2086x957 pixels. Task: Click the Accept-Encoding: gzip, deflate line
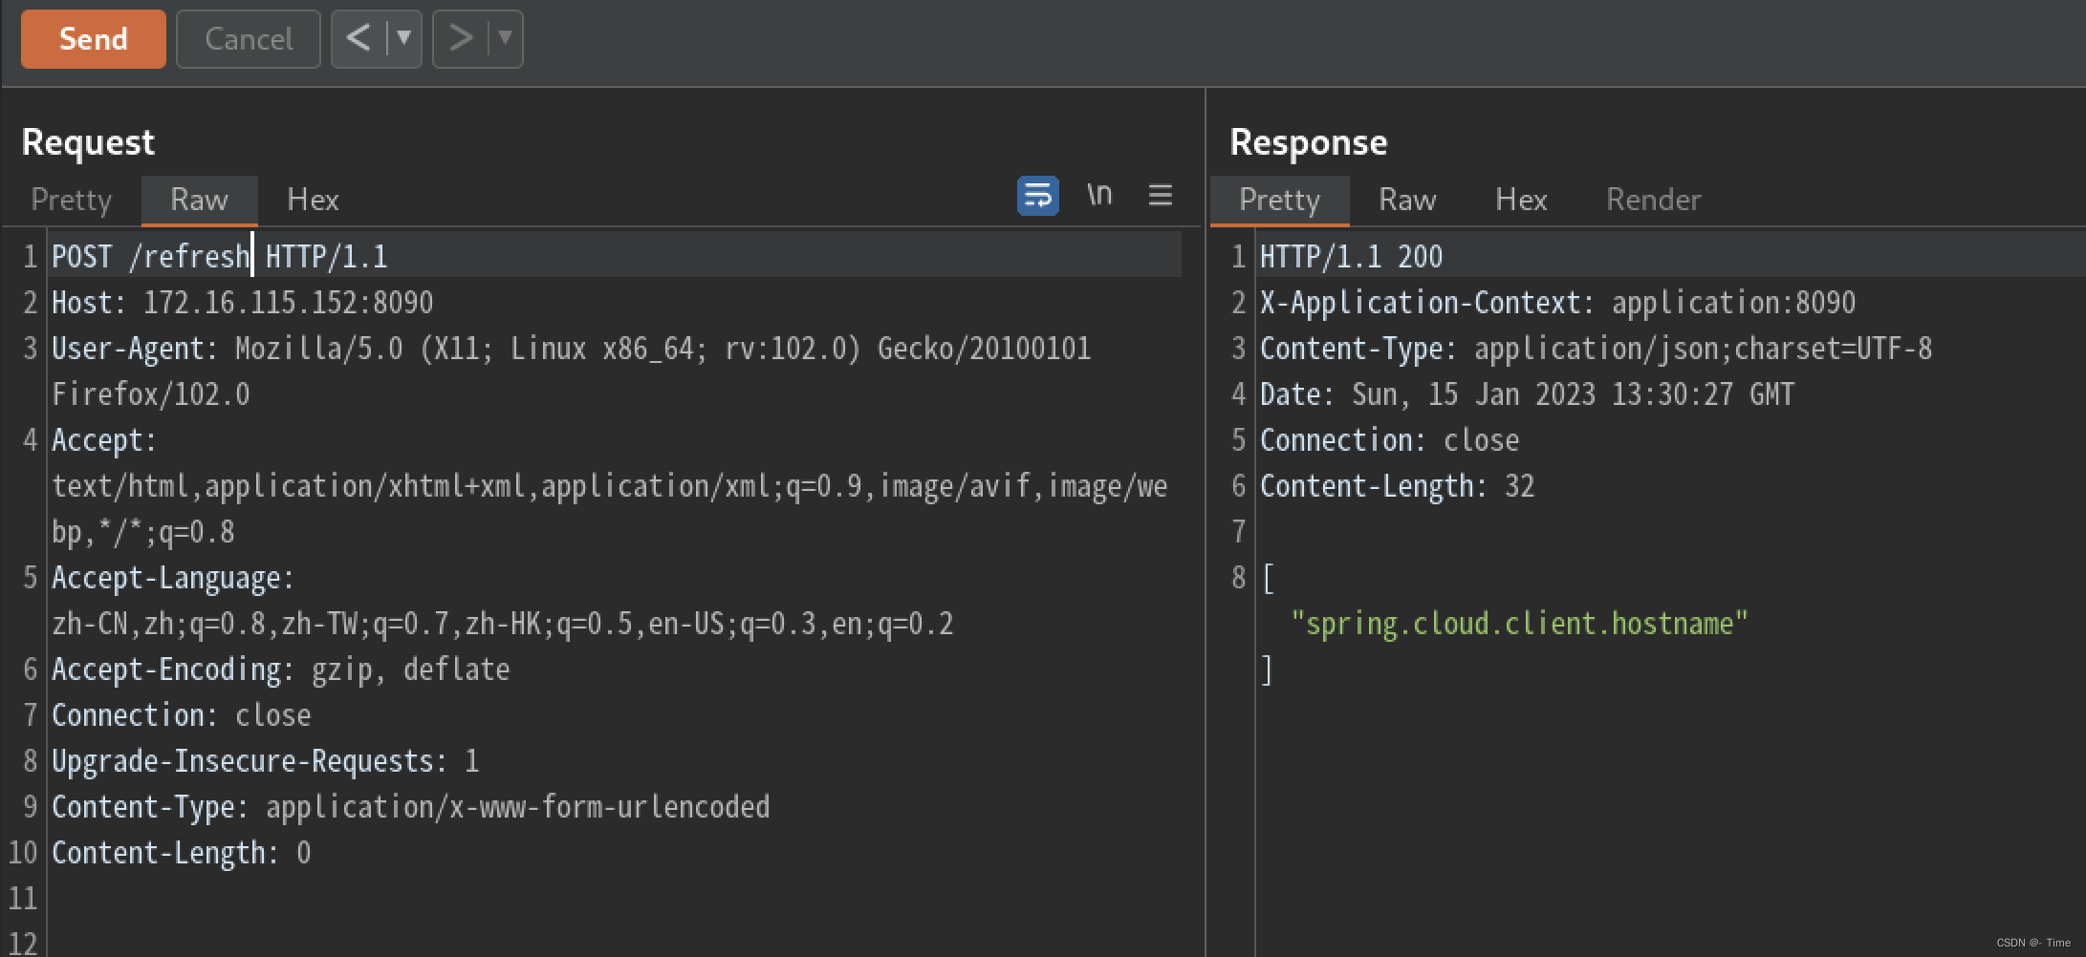281,670
